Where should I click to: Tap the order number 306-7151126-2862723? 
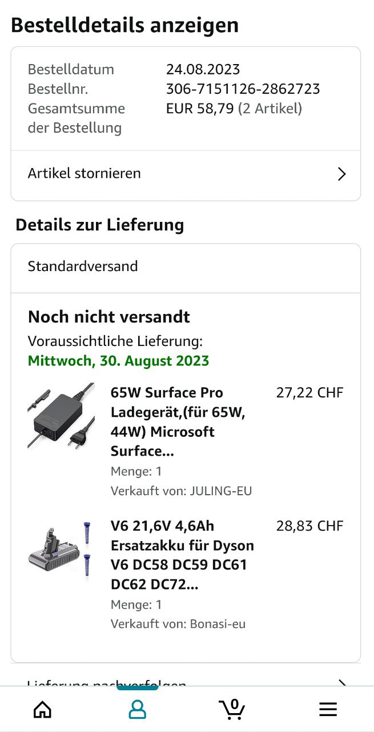[243, 89]
